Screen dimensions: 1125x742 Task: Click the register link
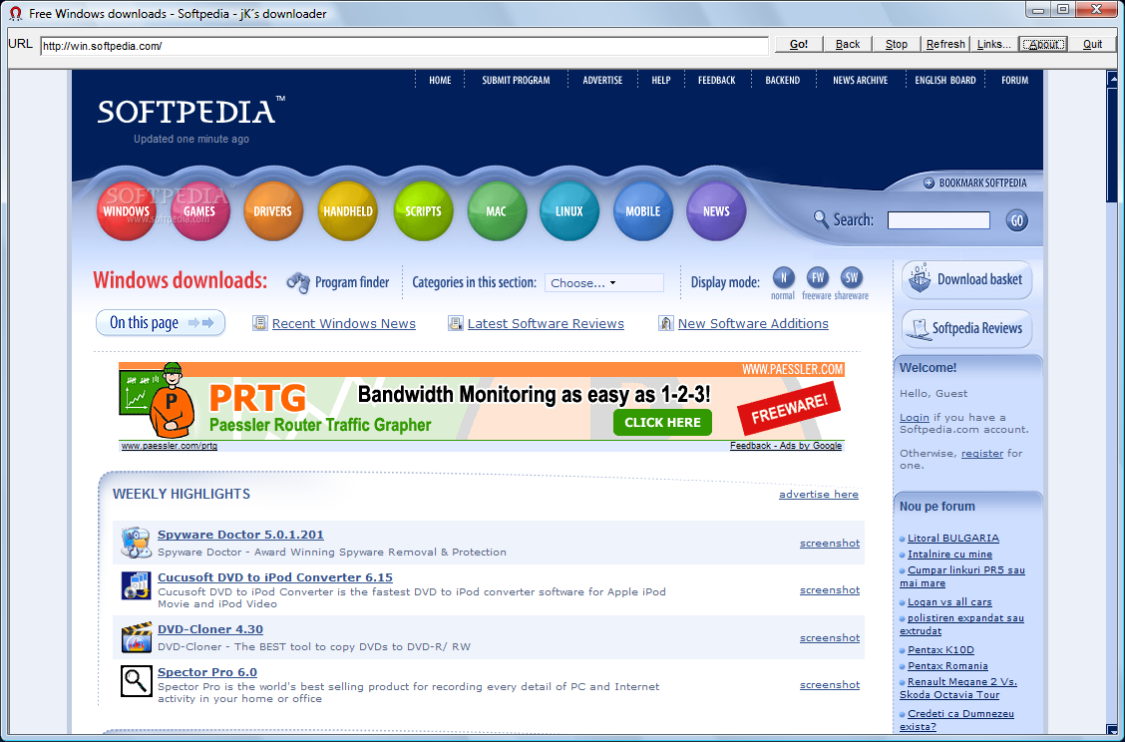pos(982,454)
